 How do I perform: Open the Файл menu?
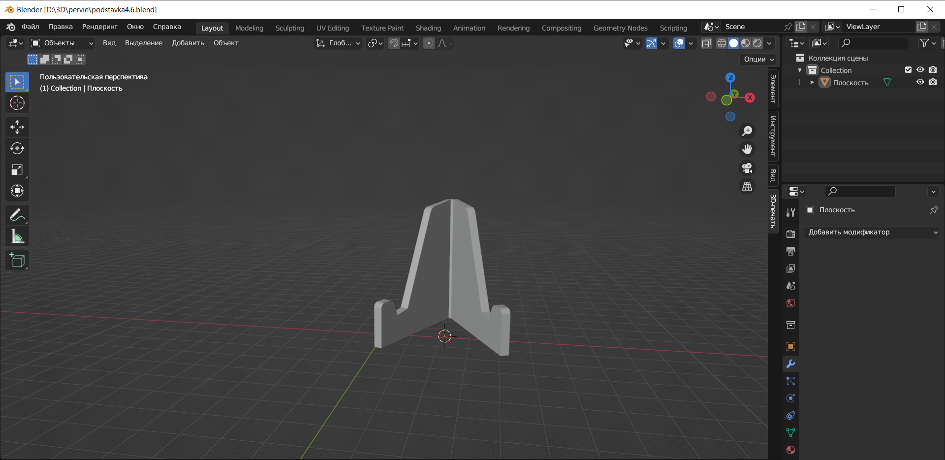[31, 27]
